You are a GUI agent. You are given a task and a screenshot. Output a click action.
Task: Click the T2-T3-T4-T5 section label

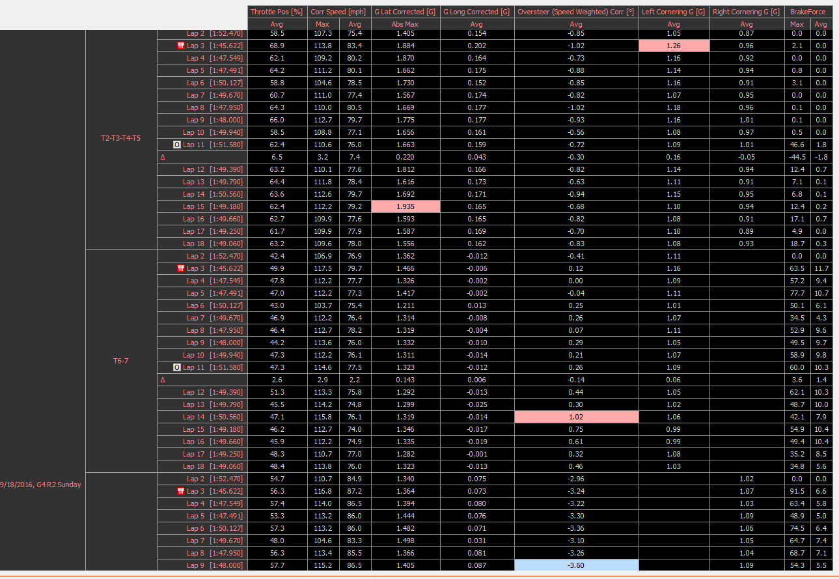(x=121, y=138)
